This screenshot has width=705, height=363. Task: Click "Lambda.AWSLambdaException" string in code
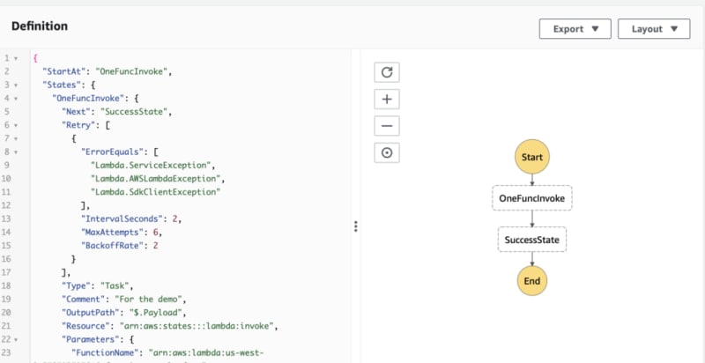pos(156,178)
